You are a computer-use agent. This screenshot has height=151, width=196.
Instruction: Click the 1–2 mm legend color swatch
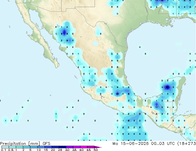point(19,147)
